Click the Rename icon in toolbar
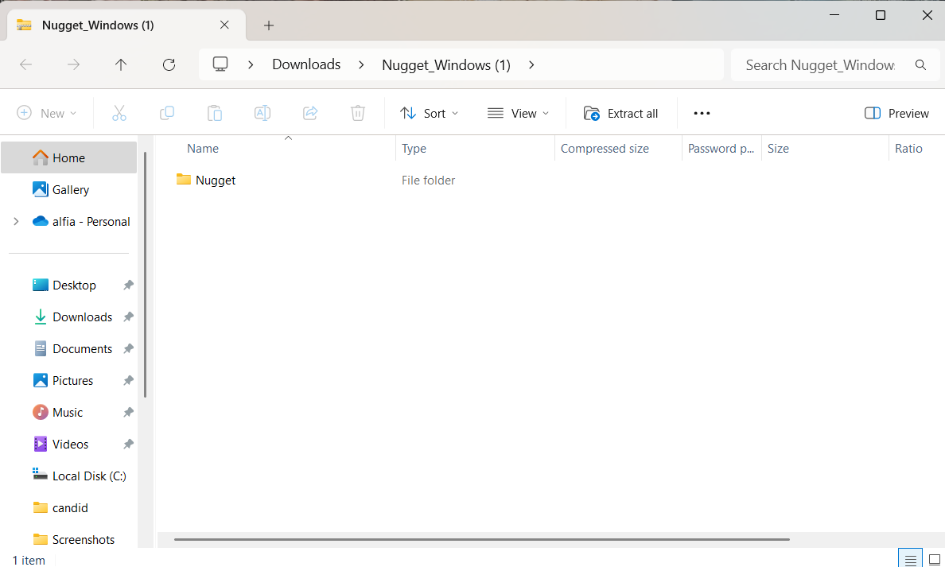This screenshot has height=567, width=945. click(262, 113)
